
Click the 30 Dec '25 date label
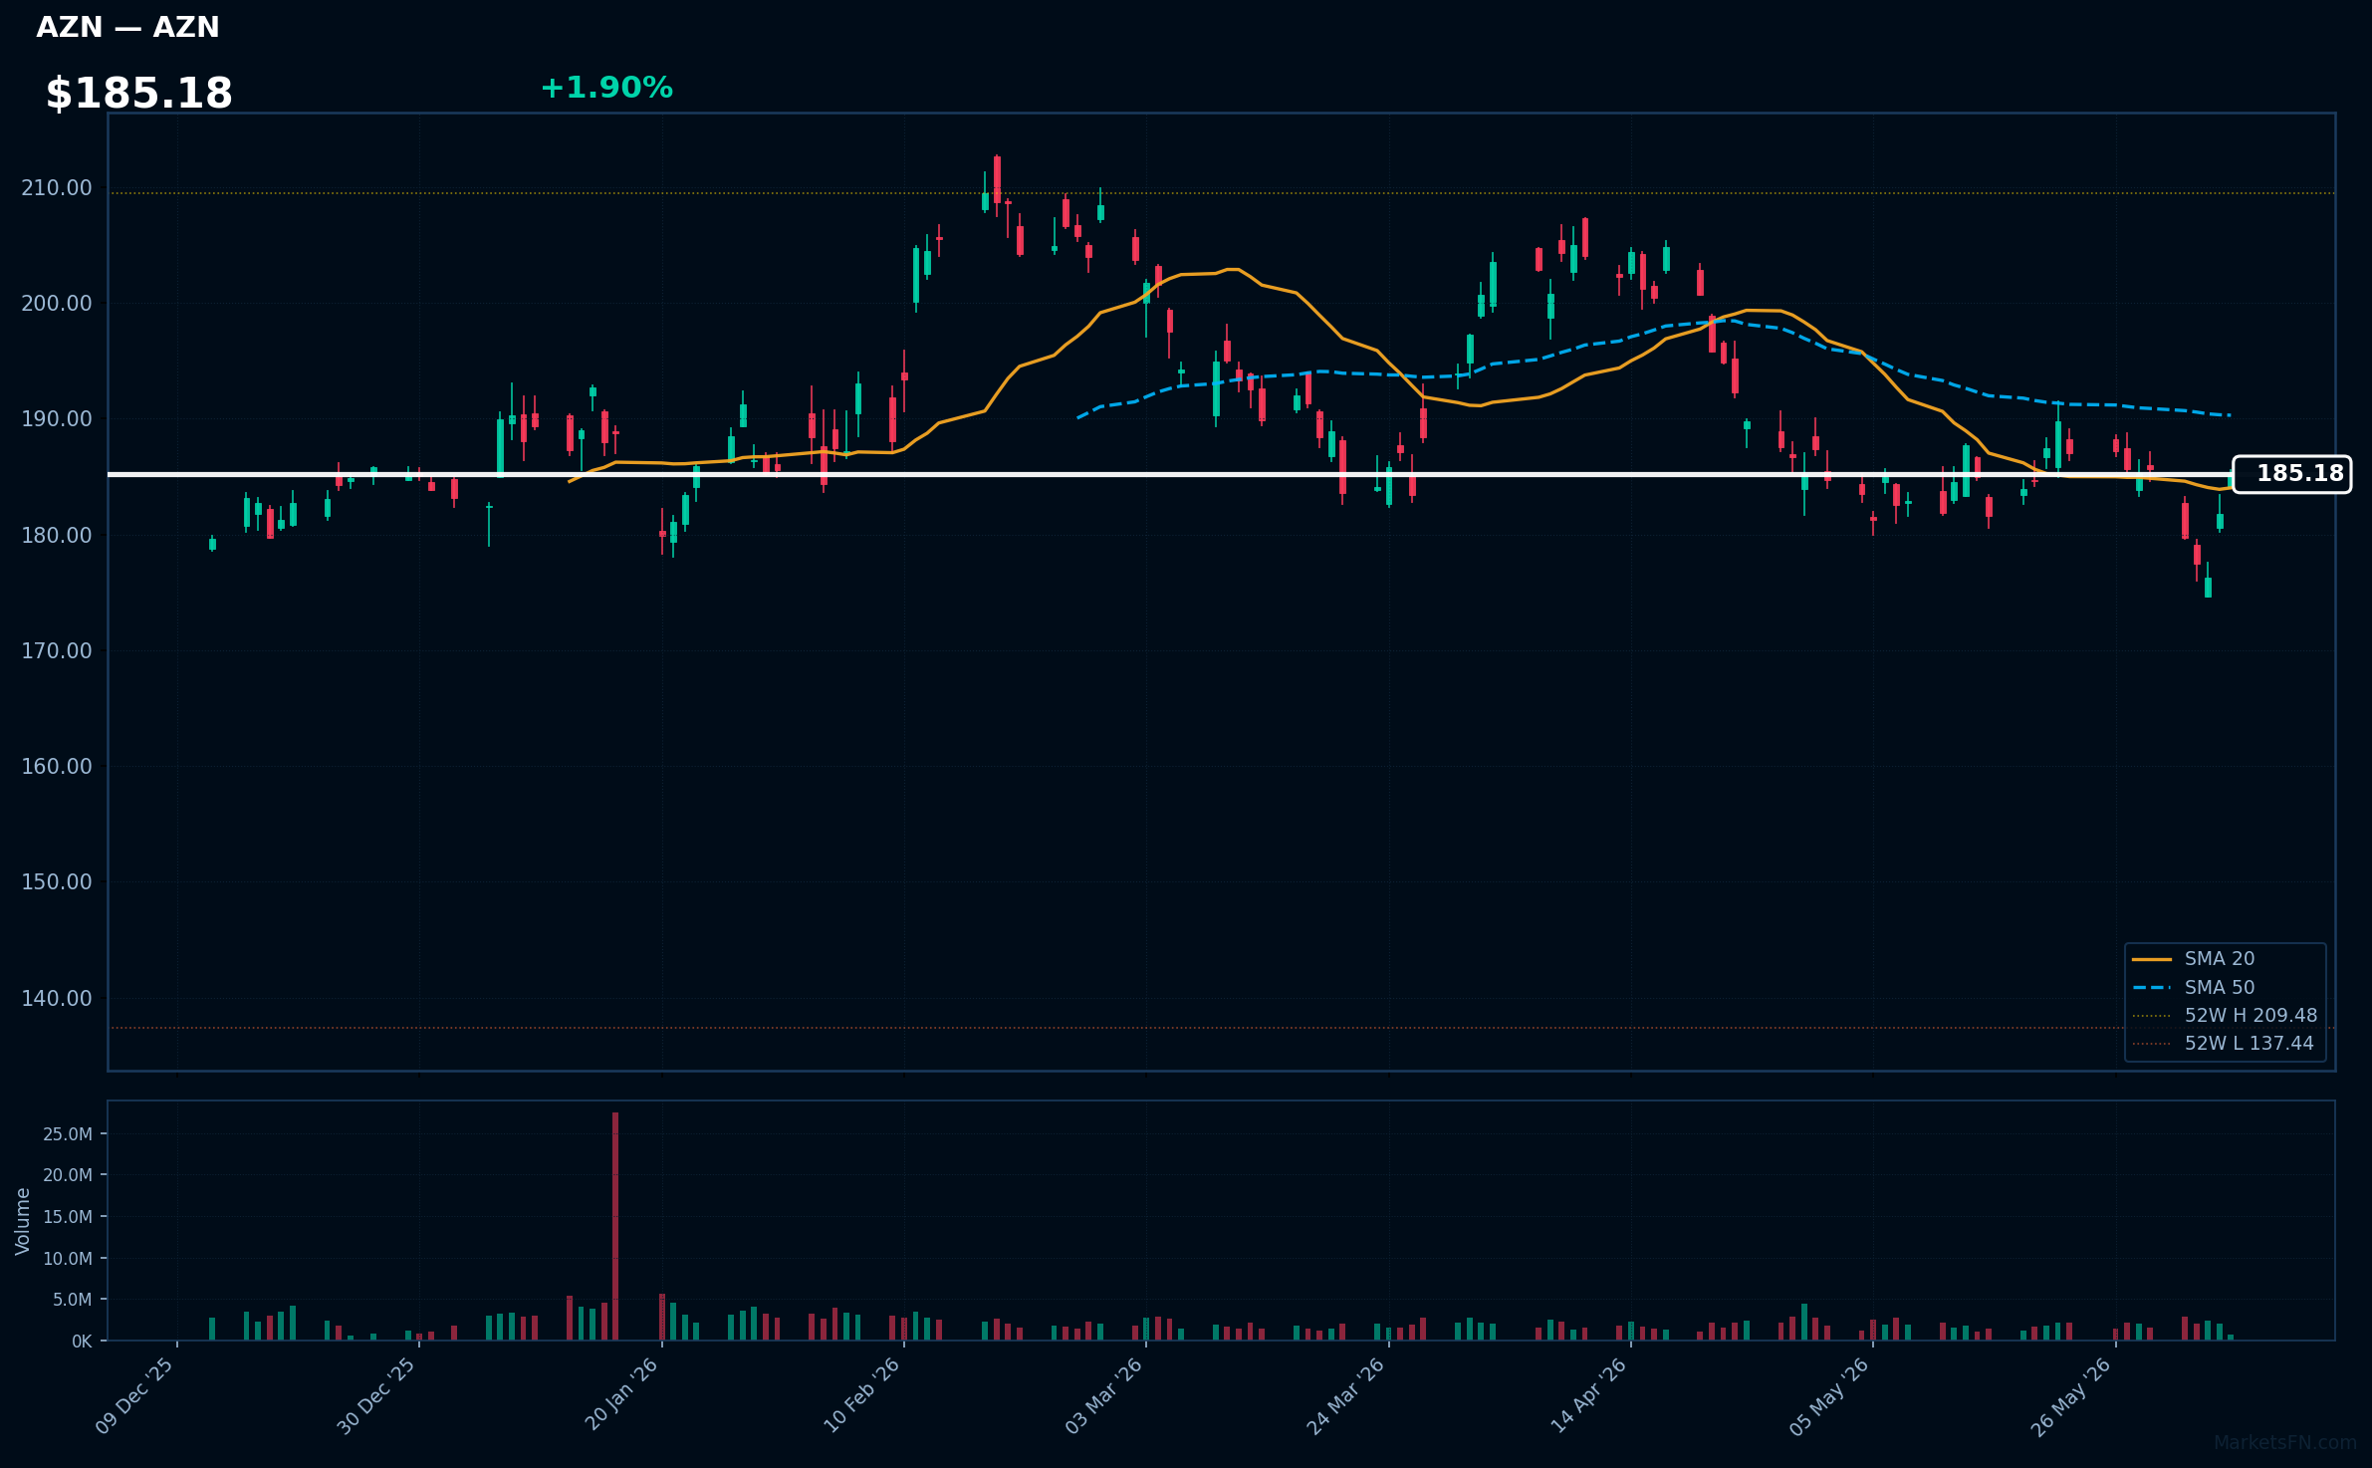(x=377, y=1395)
